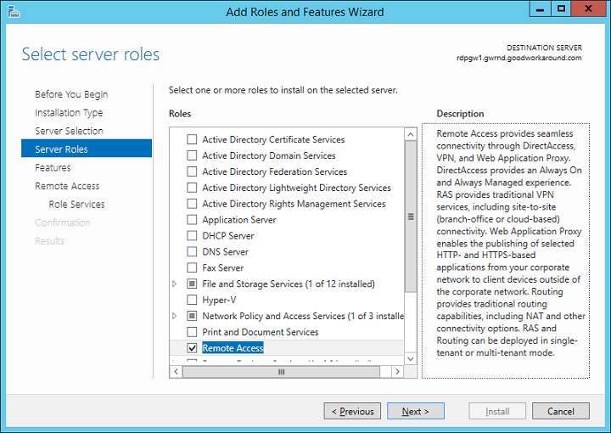This screenshot has height=433, width=611.
Task: Cancel the wizard
Action: (560, 412)
